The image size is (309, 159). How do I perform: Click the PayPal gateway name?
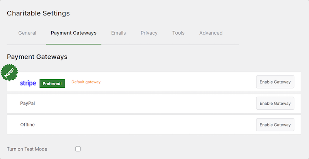tap(27, 103)
